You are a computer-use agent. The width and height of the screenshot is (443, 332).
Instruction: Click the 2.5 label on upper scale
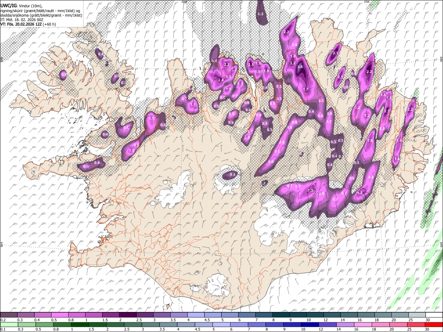coord(139,320)
